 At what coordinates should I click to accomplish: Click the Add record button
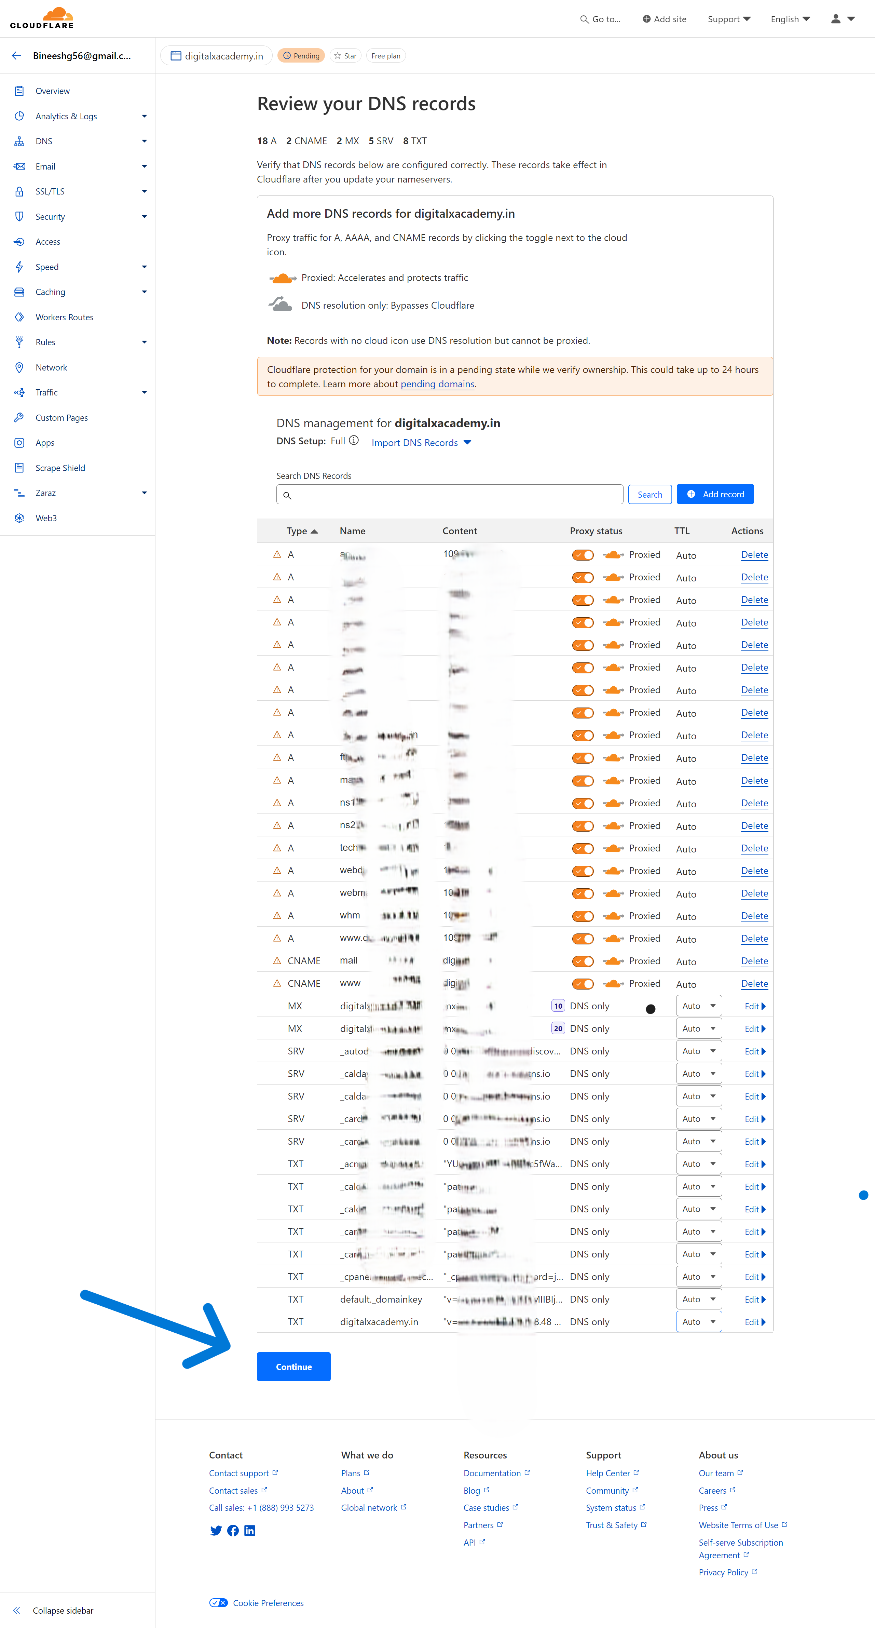tap(715, 494)
